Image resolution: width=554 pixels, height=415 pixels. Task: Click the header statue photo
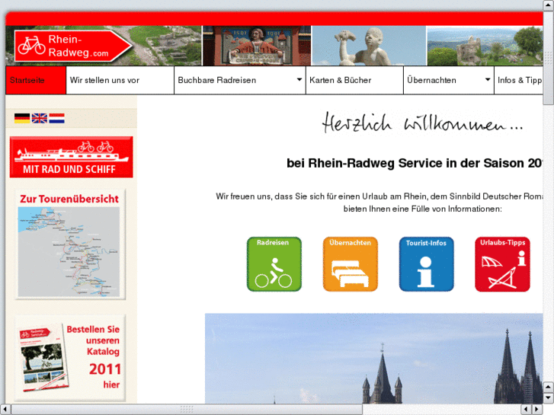[x=369, y=46]
